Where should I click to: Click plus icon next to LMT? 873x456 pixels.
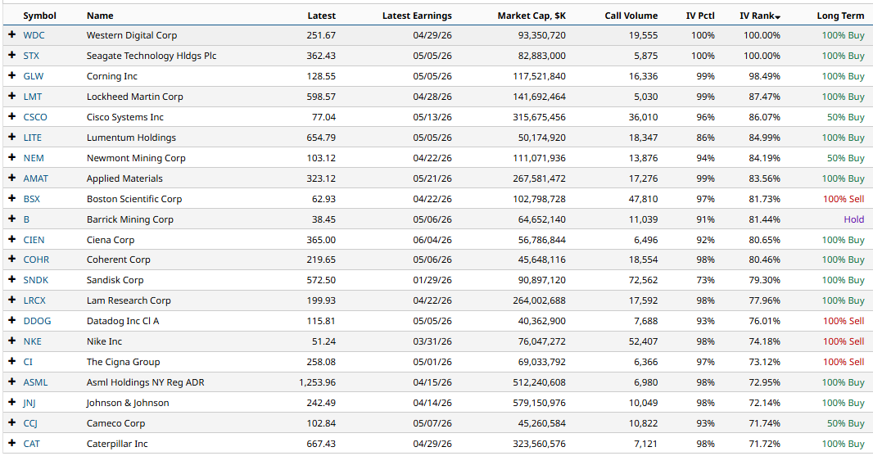(12, 97)
